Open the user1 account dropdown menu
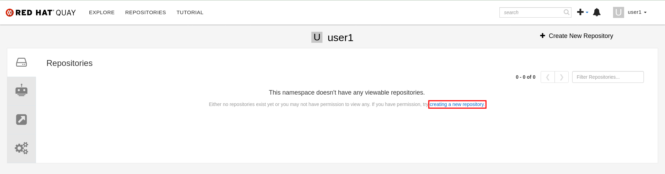The height and width of the screenshot is (174, 665). click(x=637, y=12)
